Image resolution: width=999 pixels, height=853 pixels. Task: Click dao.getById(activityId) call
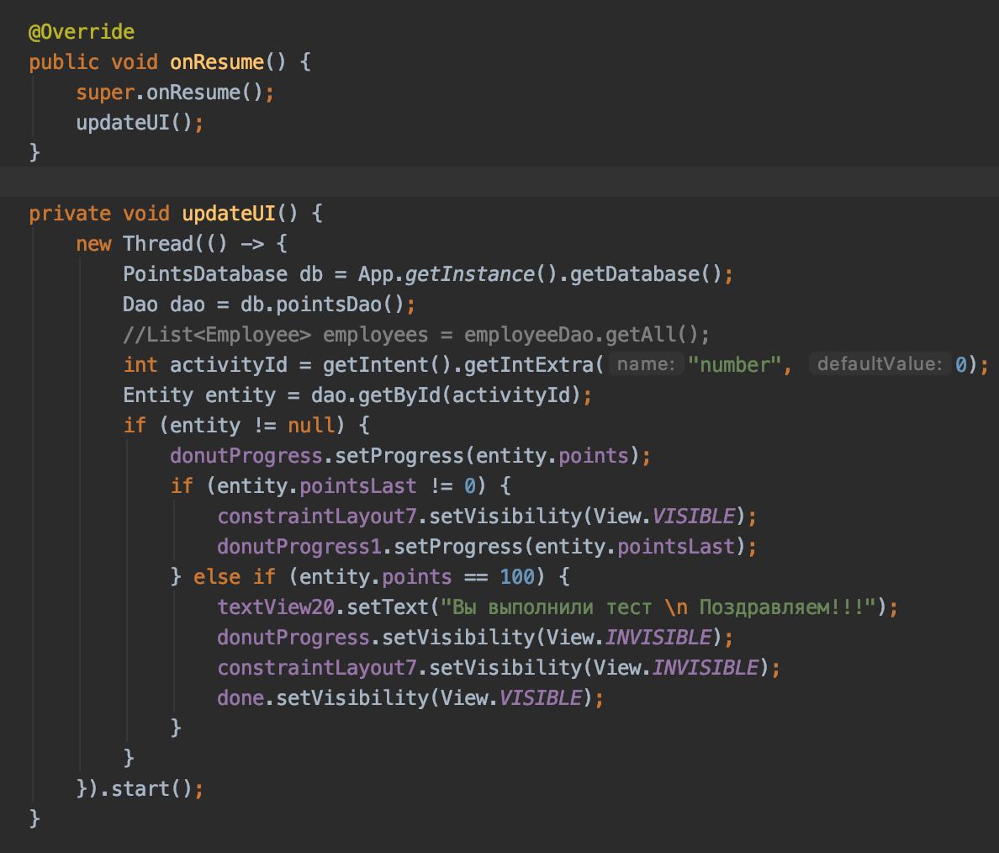click(446, 395)
